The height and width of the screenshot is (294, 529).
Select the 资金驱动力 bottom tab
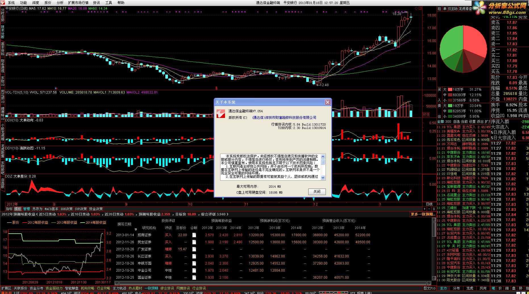[x=54, y=288]
